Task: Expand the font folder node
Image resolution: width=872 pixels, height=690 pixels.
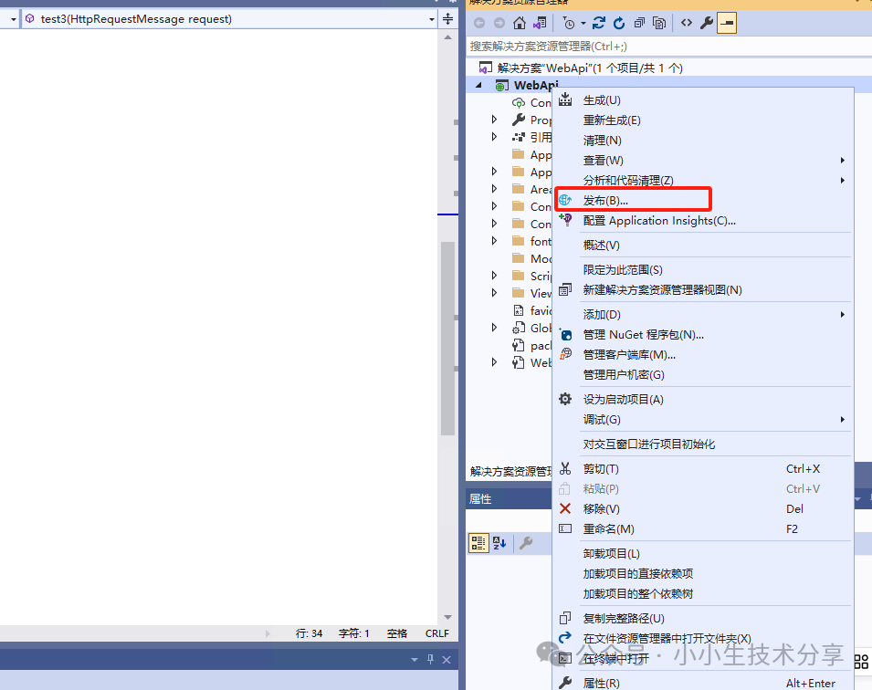Action: tap(494, 241)
